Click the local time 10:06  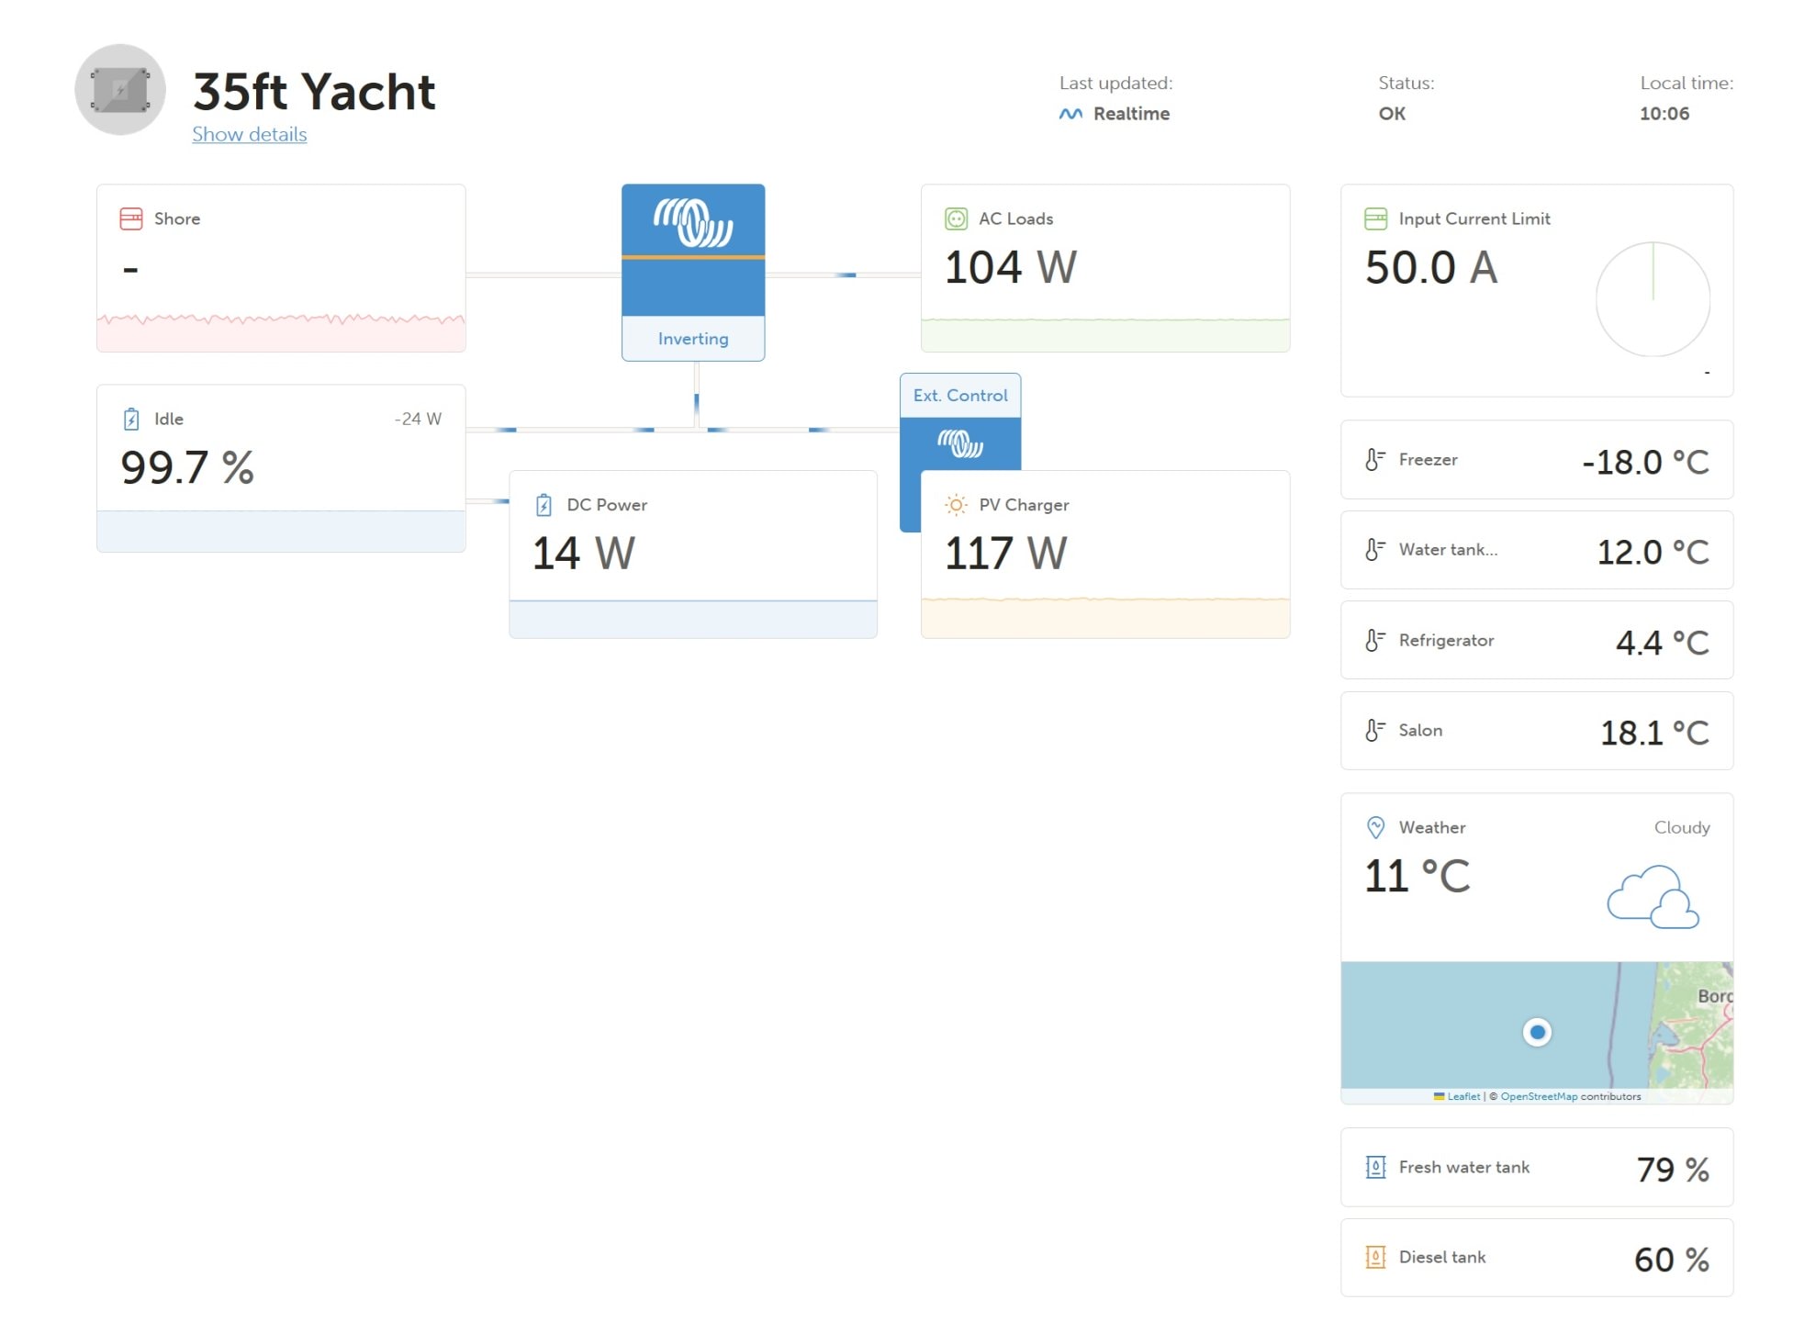click(1664, 114)
